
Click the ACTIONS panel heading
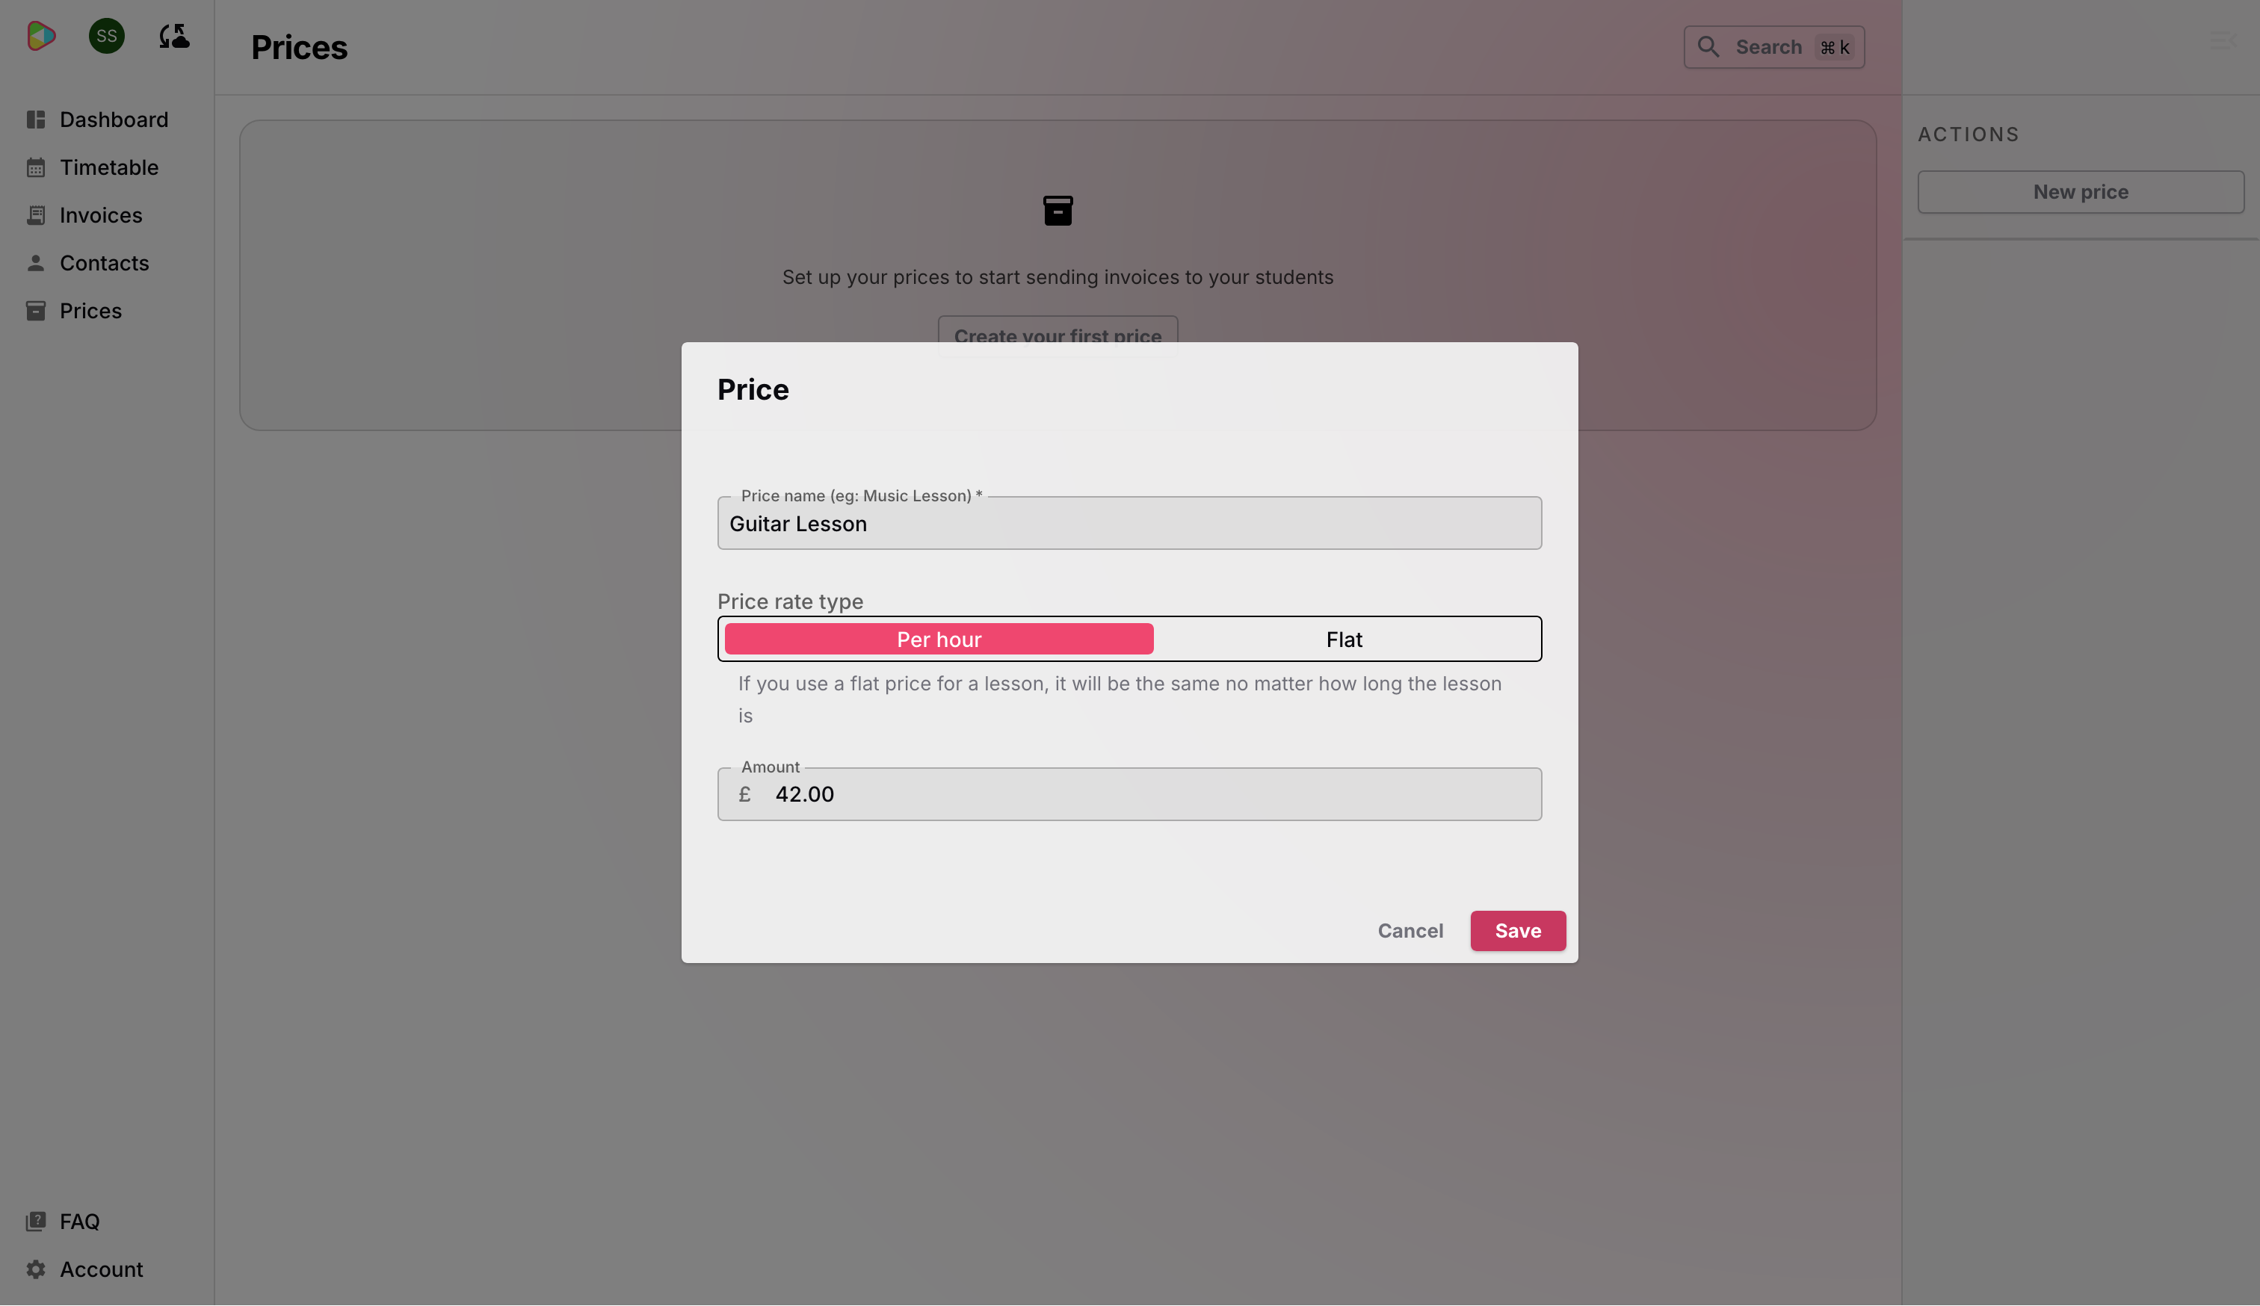click(1969, 134)
